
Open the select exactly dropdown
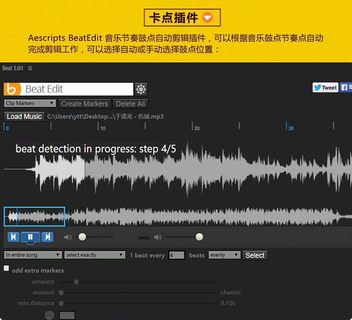pos(95,255)
